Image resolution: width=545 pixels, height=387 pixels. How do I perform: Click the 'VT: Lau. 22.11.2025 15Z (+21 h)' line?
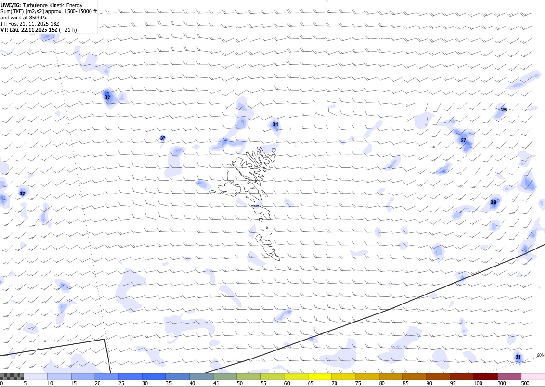click(x=39, y=30)
